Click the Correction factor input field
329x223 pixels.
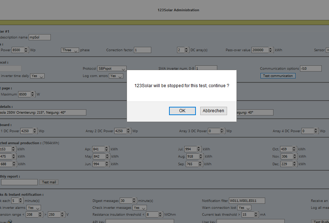tap(143, 50)
